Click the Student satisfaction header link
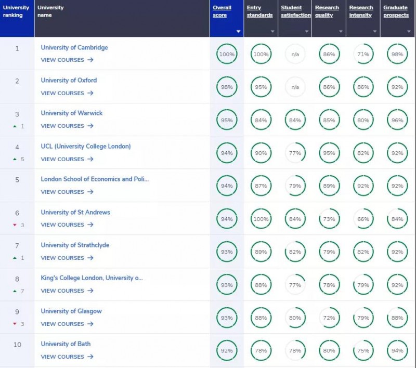Image resolution: width=416 pixels, height=368 pixels. tap(296, 11)
